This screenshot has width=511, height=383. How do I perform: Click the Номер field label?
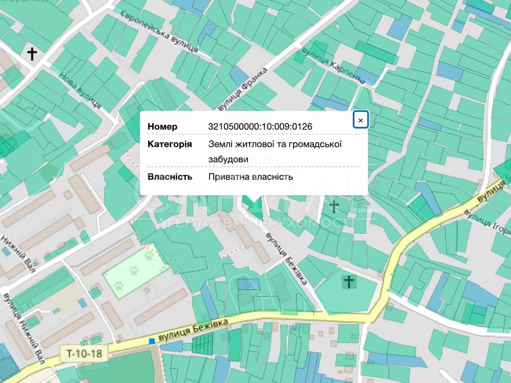pyautogui.click(x=162, y=126)
